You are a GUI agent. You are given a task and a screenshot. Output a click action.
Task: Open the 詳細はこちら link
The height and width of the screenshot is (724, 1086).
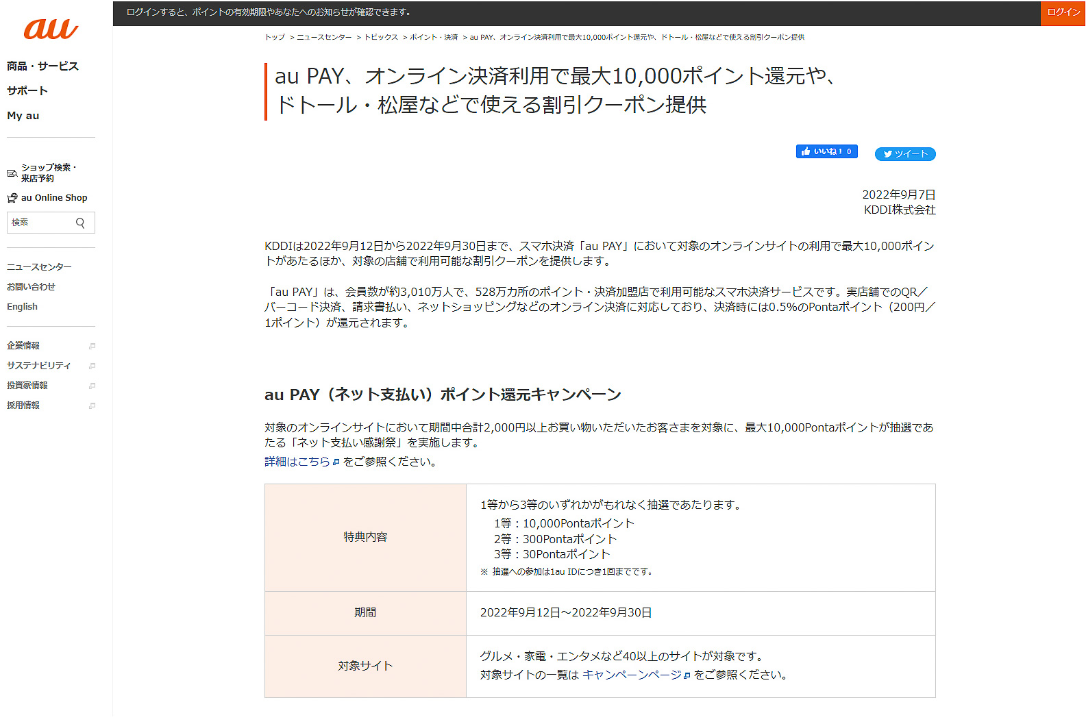point(297,462)
